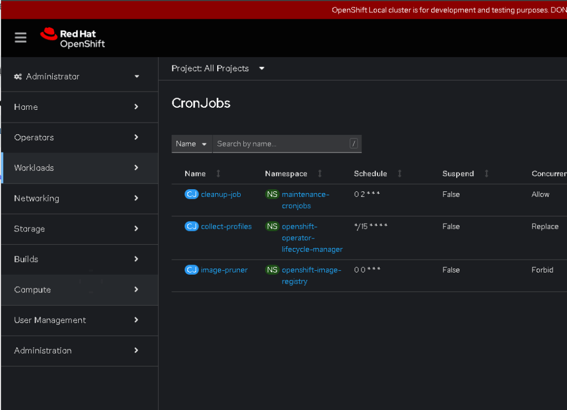567x410 pixels.
Task: Expand the Administration navigation section
Action: pyautogui.click(x=80, y=351)
